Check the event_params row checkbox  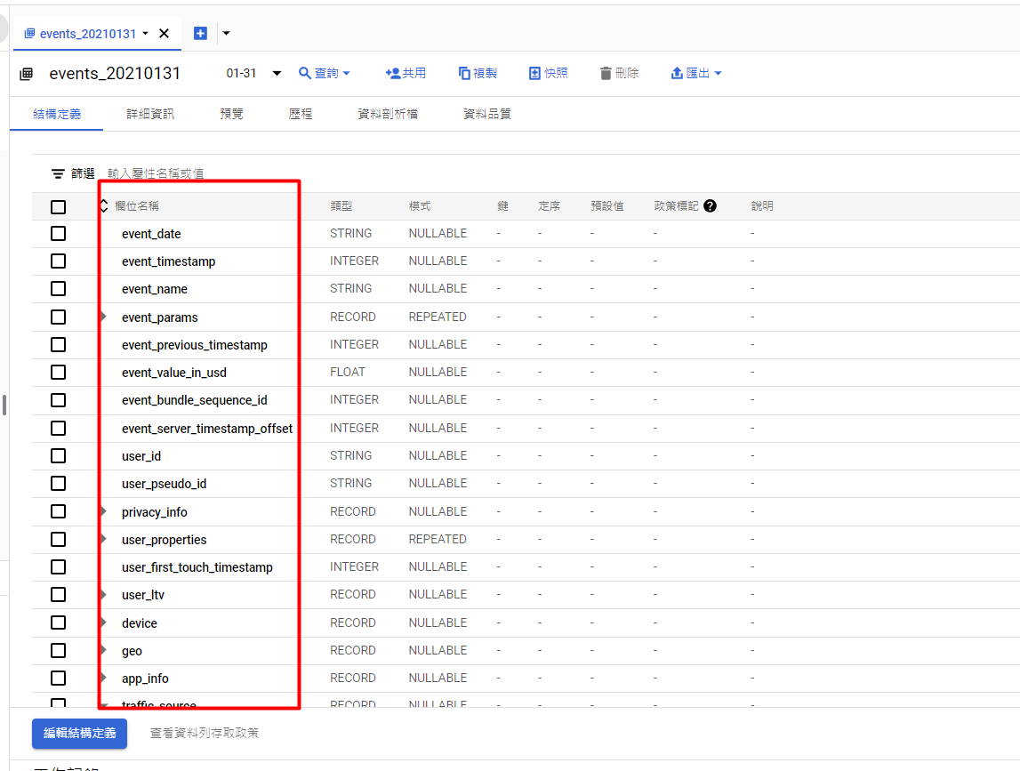click(x=58, y=317)
